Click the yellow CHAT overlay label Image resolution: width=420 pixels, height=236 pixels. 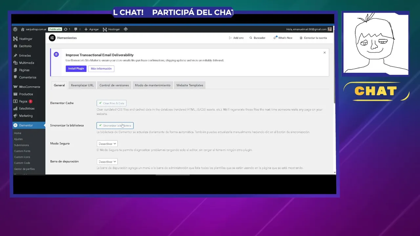click(376, 91)
